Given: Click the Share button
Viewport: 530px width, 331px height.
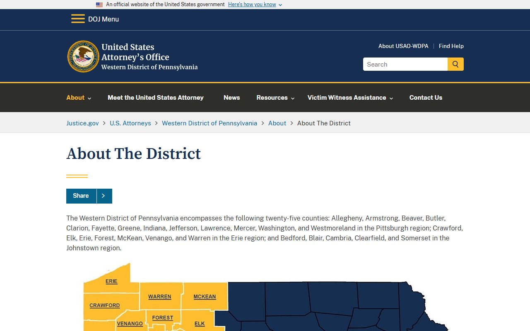Looking at the screenshot, I should pos(81,196).
